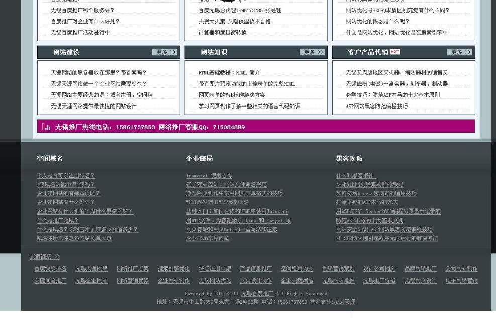This screenshot has height=318, width=496.
Task: Open article ASP网站黑客防范编程技巧 in 客户产品代销
Action: coord(377,106)
